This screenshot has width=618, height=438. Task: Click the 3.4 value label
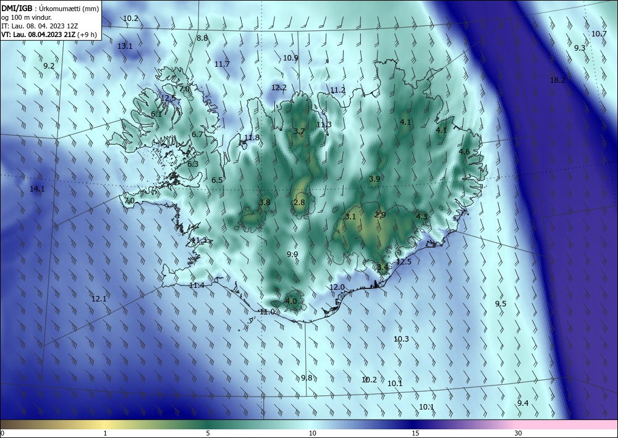pyautogui.click(x=383, y=267)
